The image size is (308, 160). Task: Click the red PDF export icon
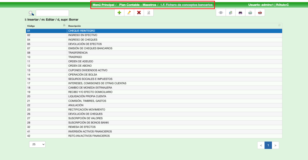(x=260, y=13)
